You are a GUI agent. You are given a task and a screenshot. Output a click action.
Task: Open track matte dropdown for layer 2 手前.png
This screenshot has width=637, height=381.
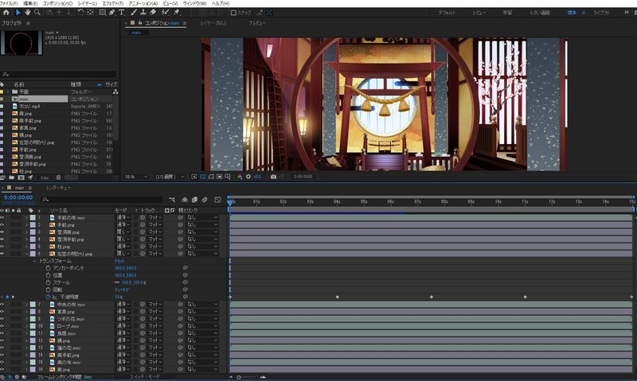coord(154,225)
